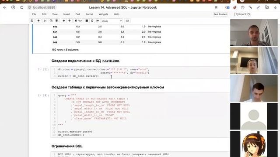Click the '150 rows × 5 columns' text
This screenshot has width=280, height=157.
point(65,50)
